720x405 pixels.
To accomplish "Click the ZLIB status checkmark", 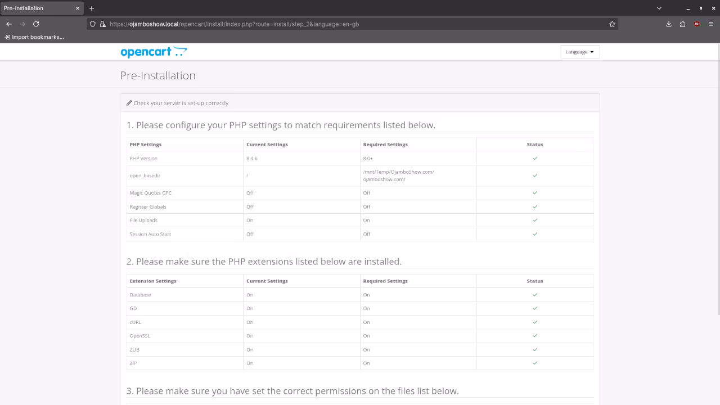I will (535, 349).
